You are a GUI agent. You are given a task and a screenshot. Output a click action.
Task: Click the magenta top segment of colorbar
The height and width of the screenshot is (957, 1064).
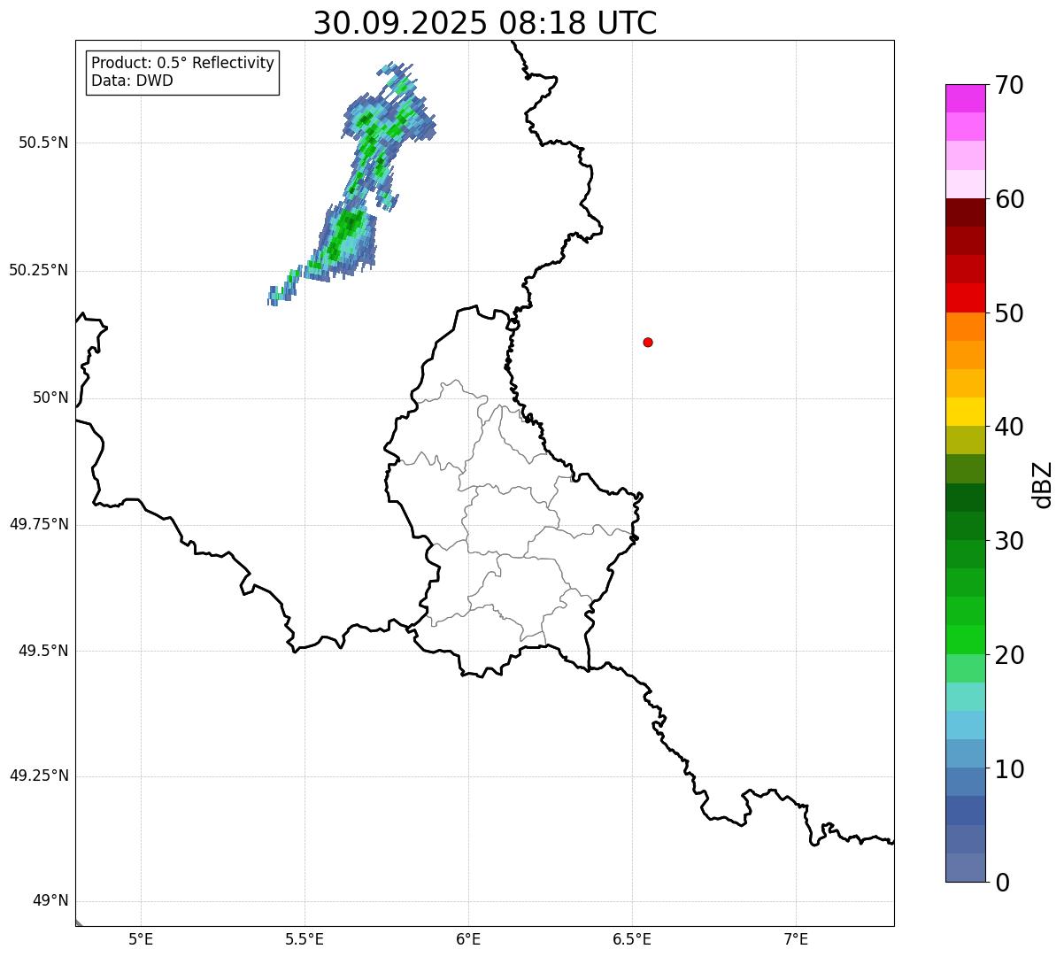[x=965, y=98]
